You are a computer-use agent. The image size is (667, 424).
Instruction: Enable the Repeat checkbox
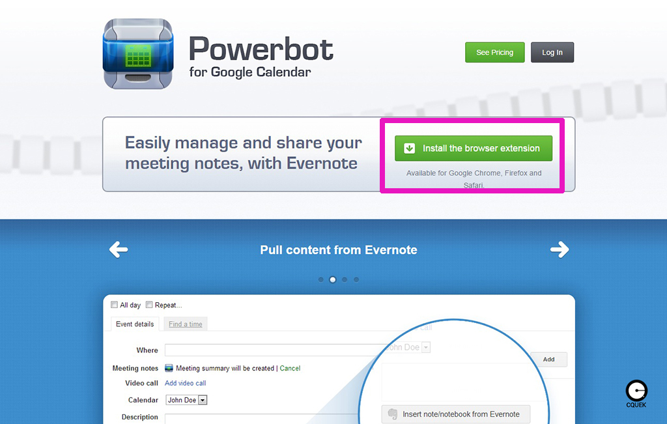pos(149,305)
